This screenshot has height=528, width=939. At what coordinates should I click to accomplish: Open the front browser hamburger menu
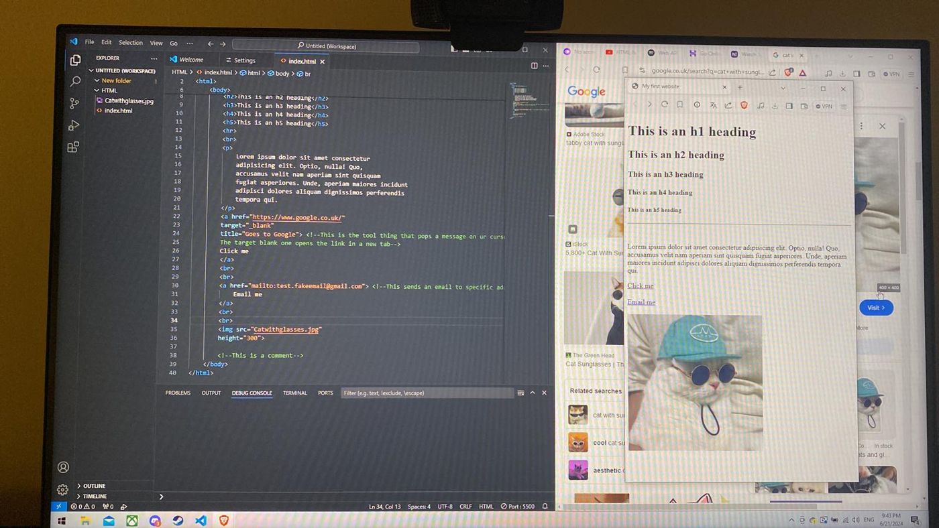(x=844, y=107)
